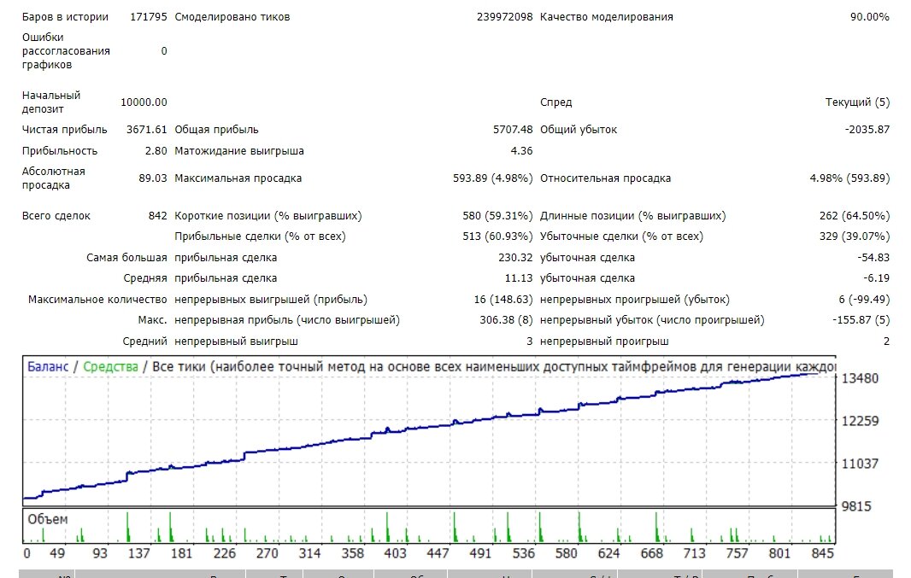Select the largest loss trade value -54.83
Image resolution: width=911 pixels, height=578 pixels.
(873, 258)
